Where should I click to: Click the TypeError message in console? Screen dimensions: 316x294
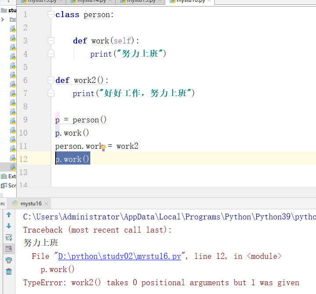pos(161,283)
